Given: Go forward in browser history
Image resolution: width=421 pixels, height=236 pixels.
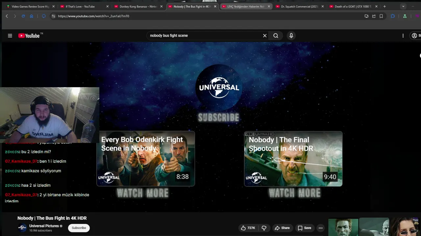Looking at the screenshot, I should (15, 16).
